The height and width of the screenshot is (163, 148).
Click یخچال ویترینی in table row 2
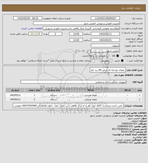pyautogui.click(x=91, y=100)
